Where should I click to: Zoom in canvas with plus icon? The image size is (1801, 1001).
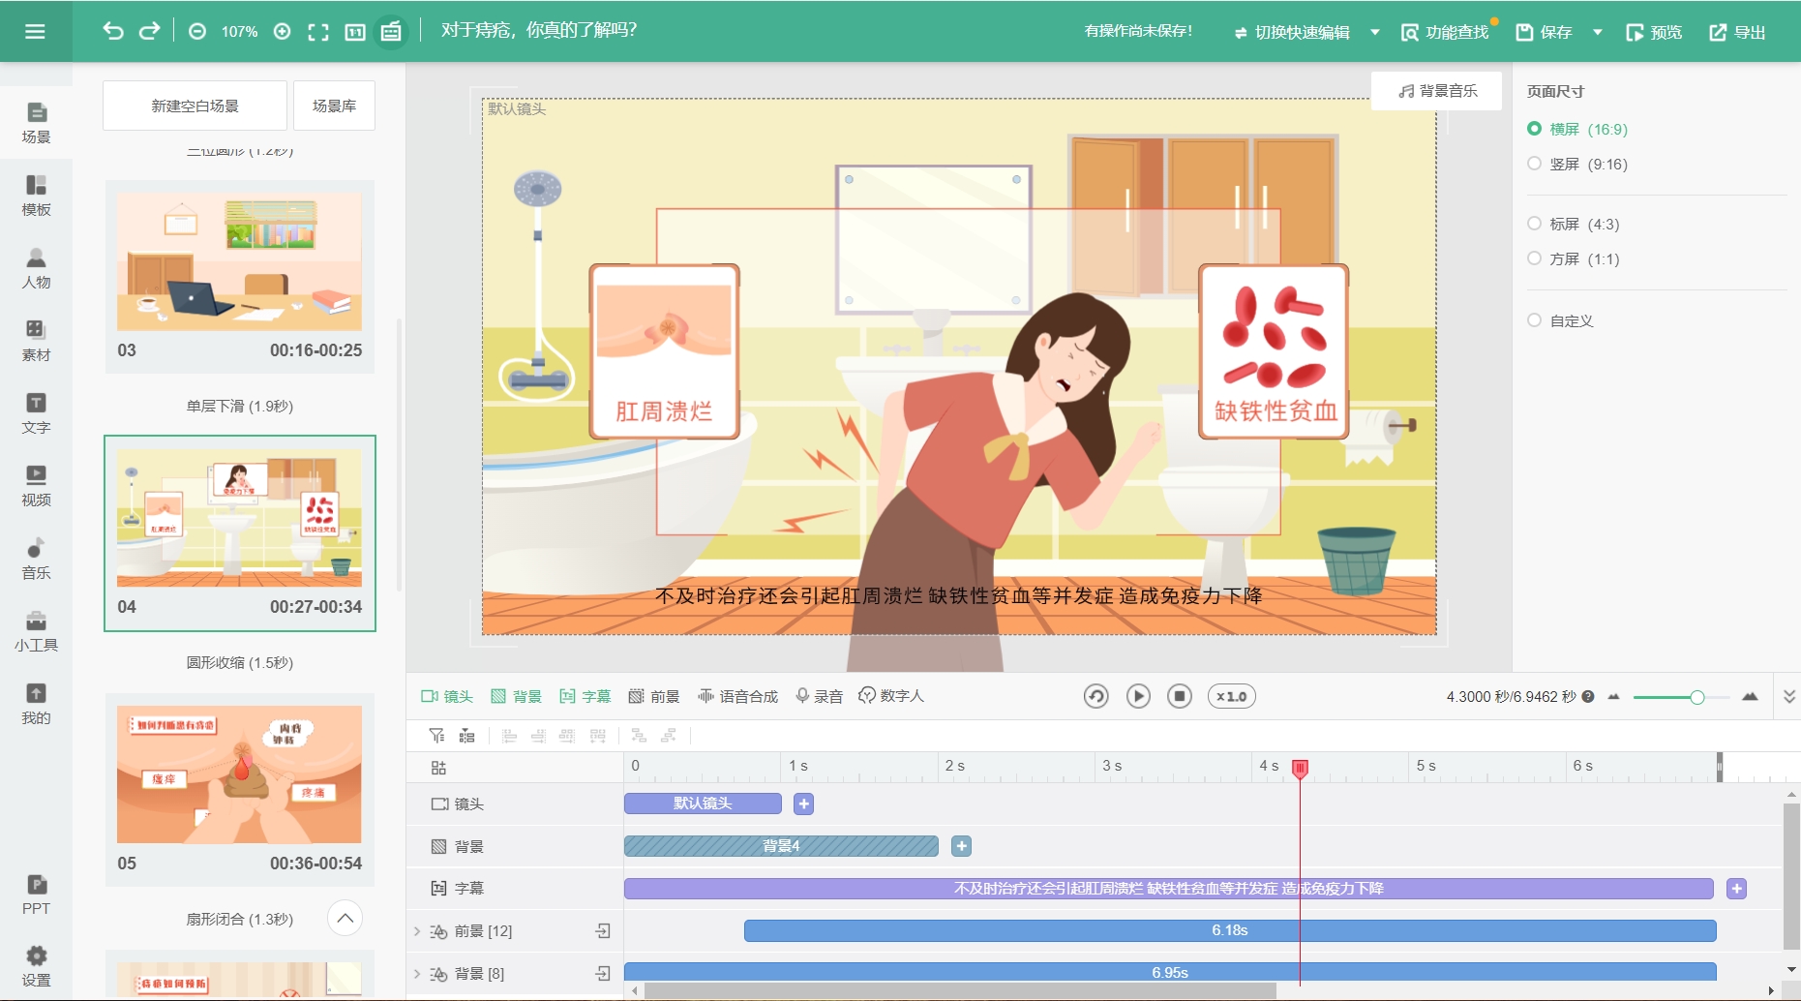[282, 32]
